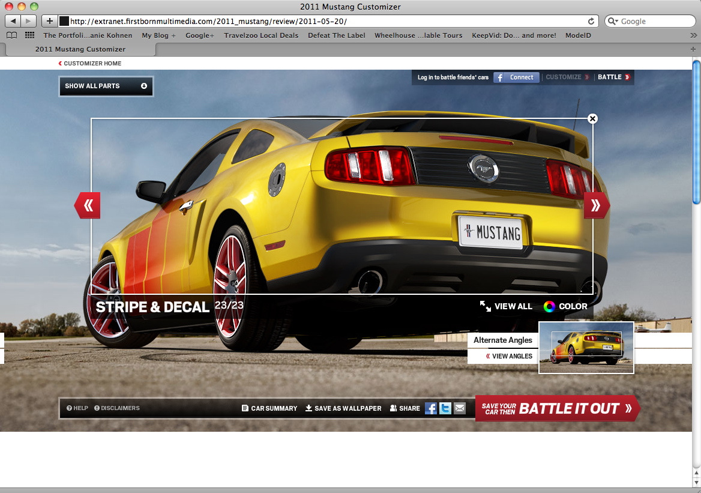Click the Twitter share icon
The image size is (701, 493).
(x=445, y=408)
